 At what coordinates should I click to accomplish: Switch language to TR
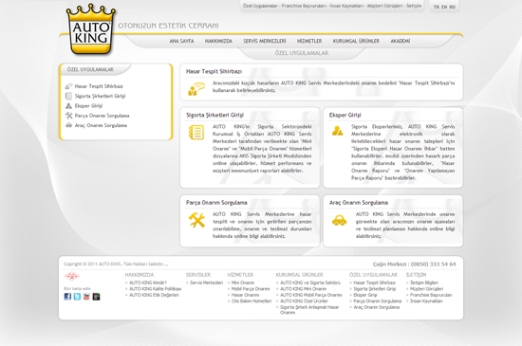[x=437, y=7]
